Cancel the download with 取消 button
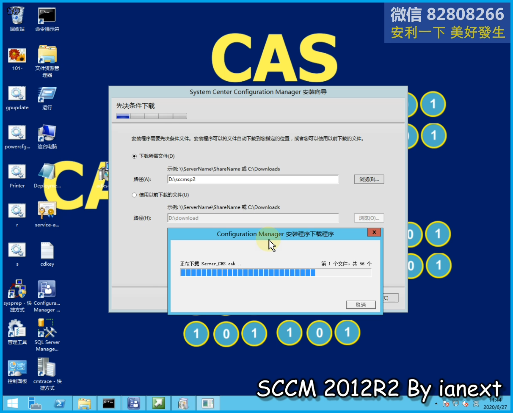Viewport: 513px width, 413px height. pyautogui.click(x=361, y=305)
